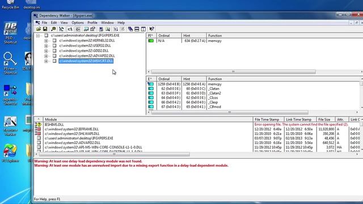
Task: Sort by File Size column header
Action: (326, 120)
